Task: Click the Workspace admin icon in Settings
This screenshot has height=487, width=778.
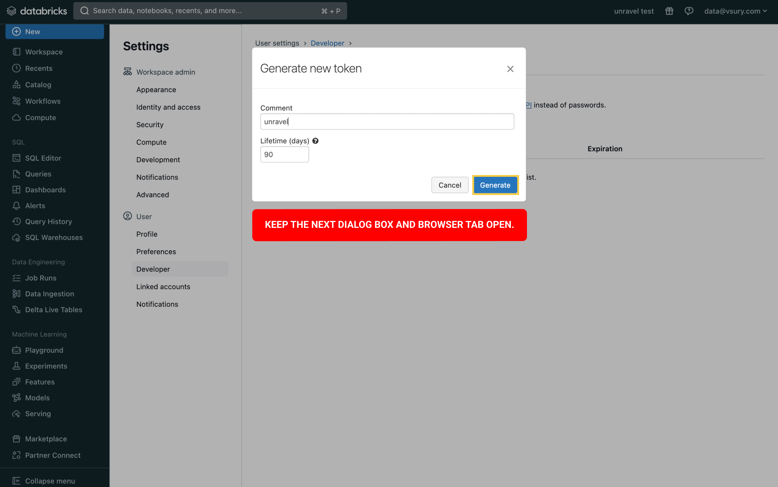Action: (x=128, y=71)
